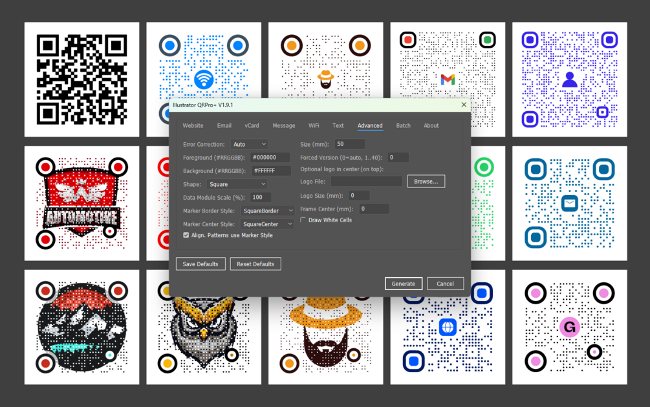Select the Gmail logo QR code thumbnail
Image resolution: width=650 pixels, height=407 pixels.
tap(448, 61)
